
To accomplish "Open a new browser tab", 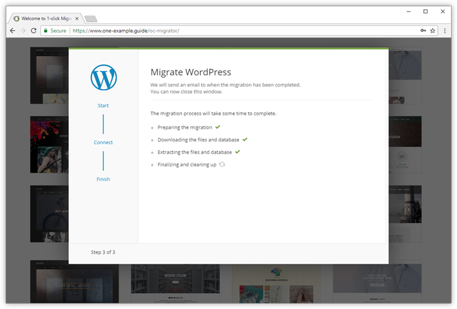I will 91,19.
